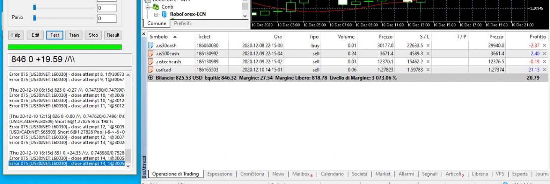550x184 pixels.
Task: Switch to the CroniStoria tab
Action: 252,174
